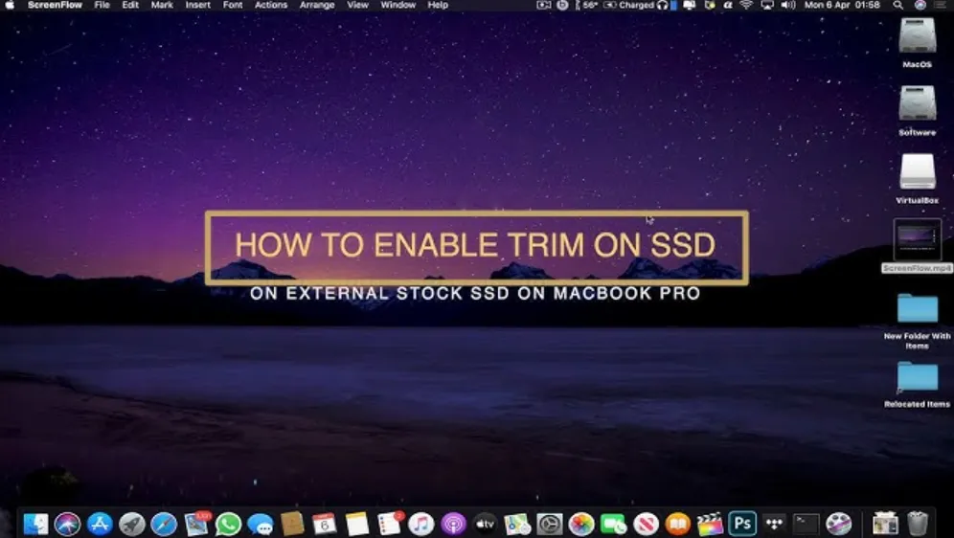Open the Arrange menu
Screen dimensions: 954x538
[x=317, y=5]
